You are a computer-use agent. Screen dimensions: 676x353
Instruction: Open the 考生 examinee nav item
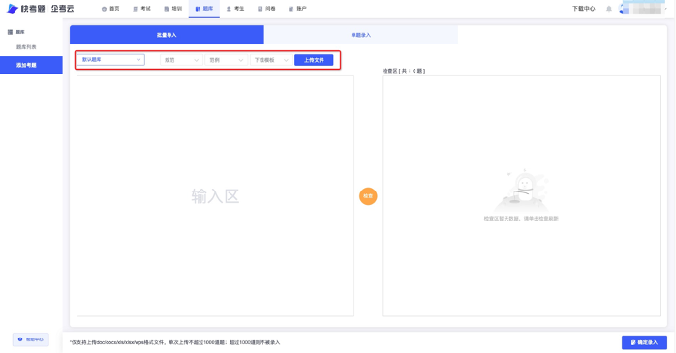point(235,9)
